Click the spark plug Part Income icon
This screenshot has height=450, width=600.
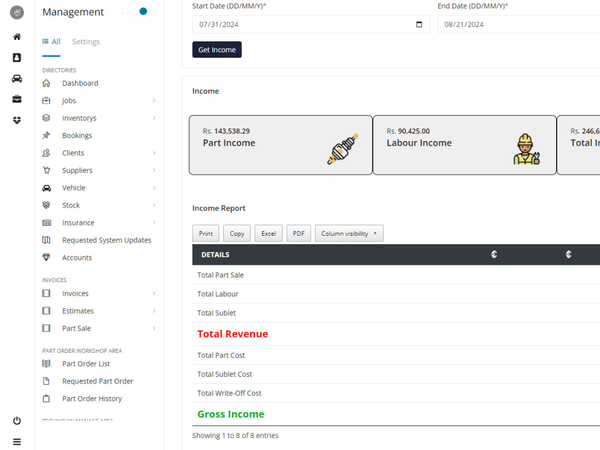(x=343, y=149)
